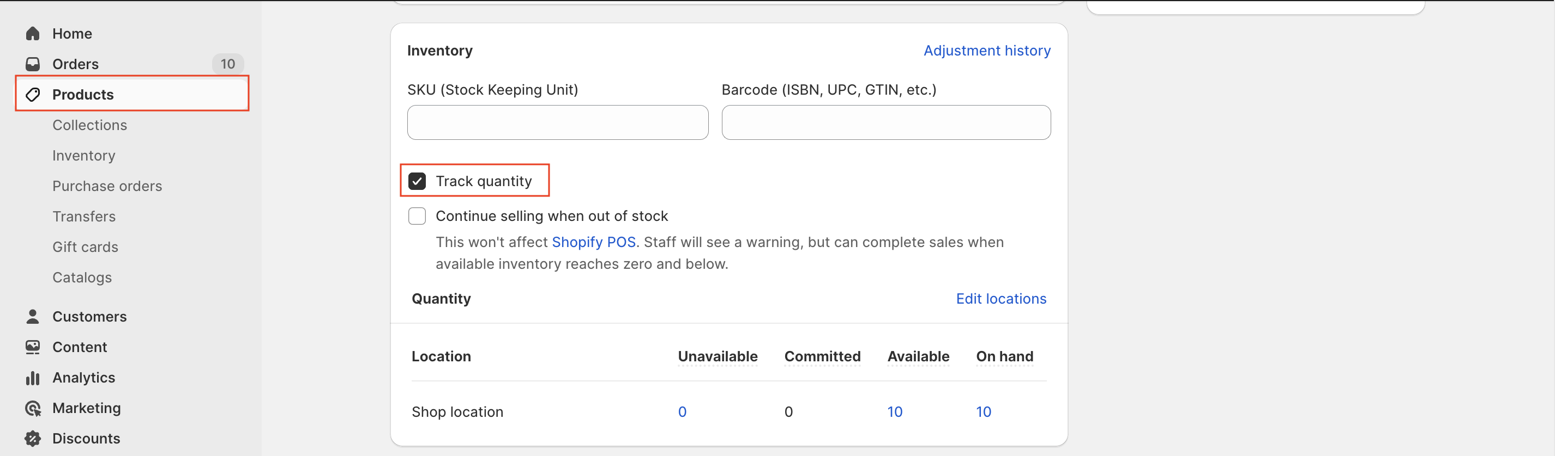1555x456 pixels.
Task: Focus the Barcode input field
Action: 885,123
